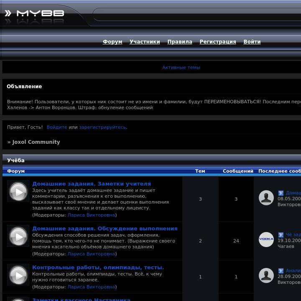Click the Учёба category header

16,160
